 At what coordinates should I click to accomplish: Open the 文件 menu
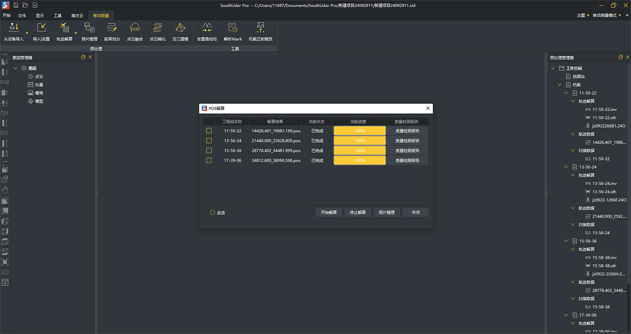22,16
